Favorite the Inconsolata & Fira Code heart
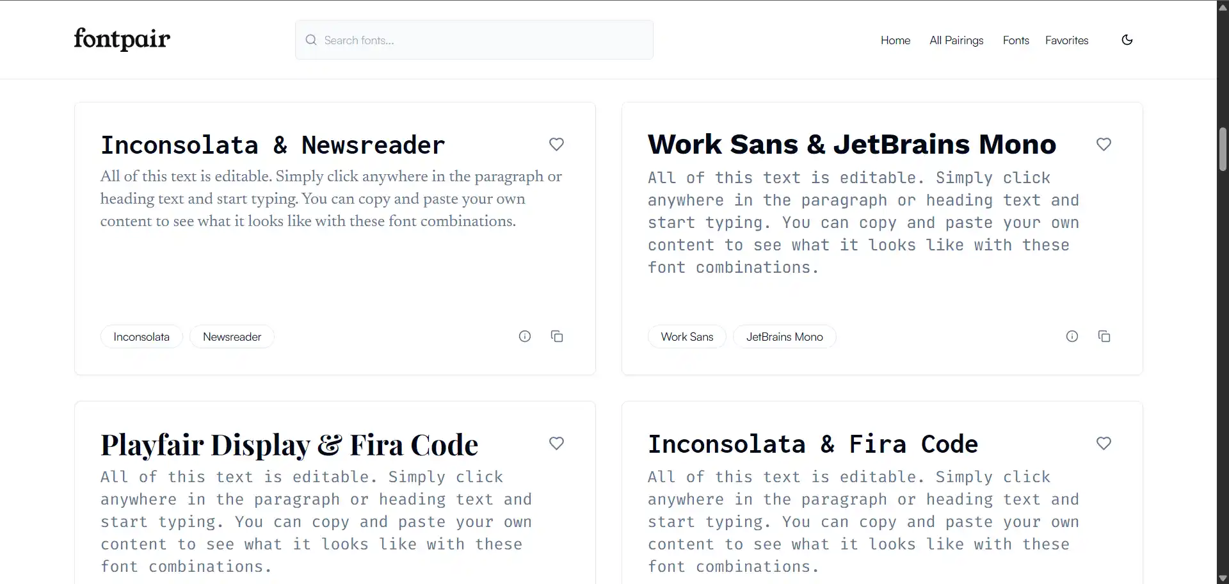The image size is (1229, 584). (x=1104, y=444)
